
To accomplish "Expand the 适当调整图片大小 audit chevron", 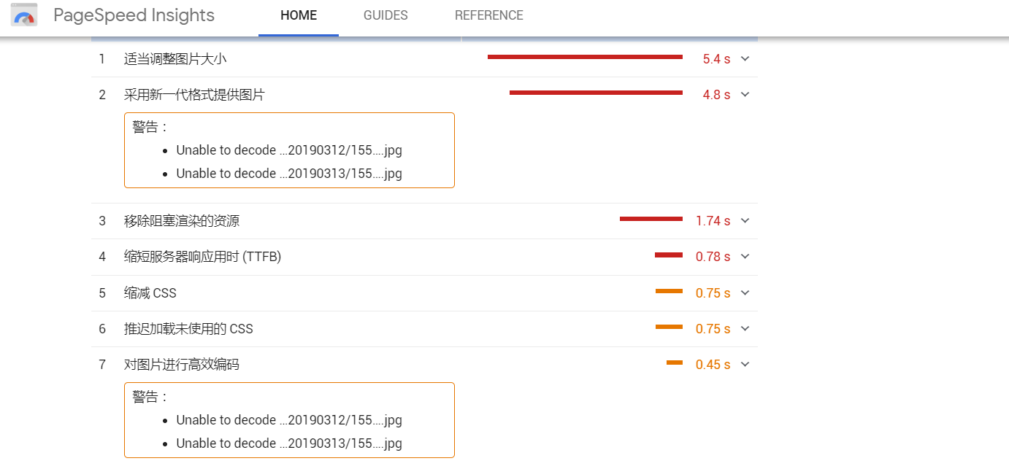I will click(745, 59).
